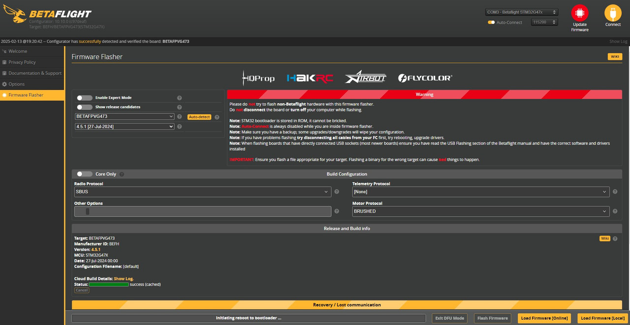The width and height of the screenshot is (630, 325).
Task: Open the Motor Protocol BRUSHED dropdown
Action: [x=481, y=211]
